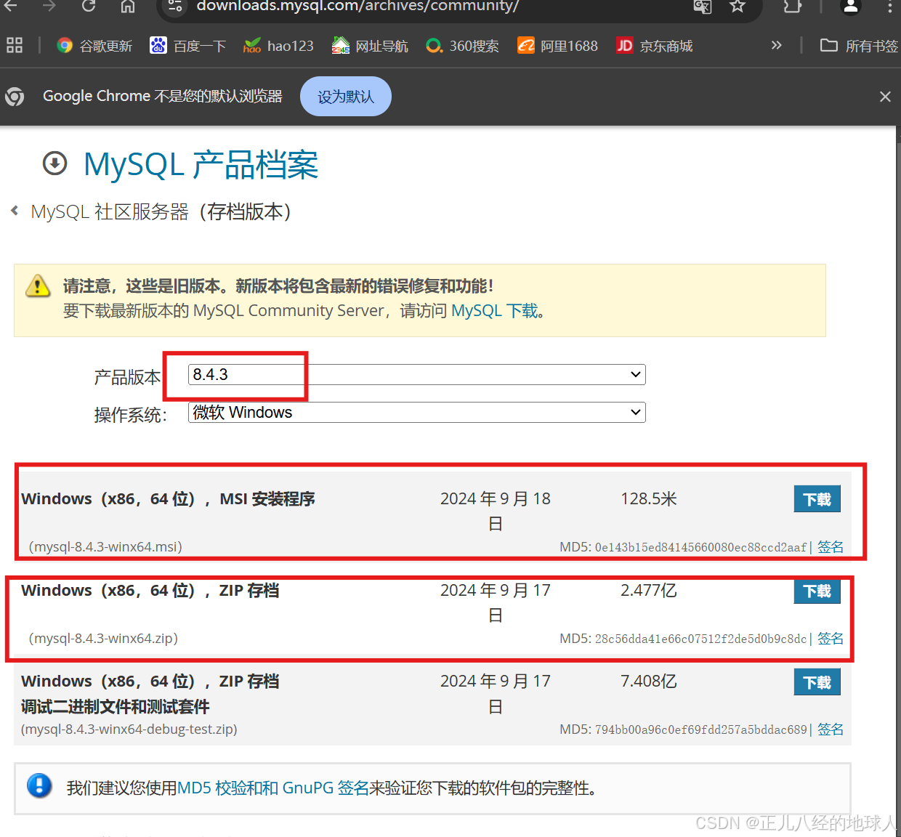Click the translate page icon
The height and width of the screenshot is (837, 901).
click(x=703, y=7)
